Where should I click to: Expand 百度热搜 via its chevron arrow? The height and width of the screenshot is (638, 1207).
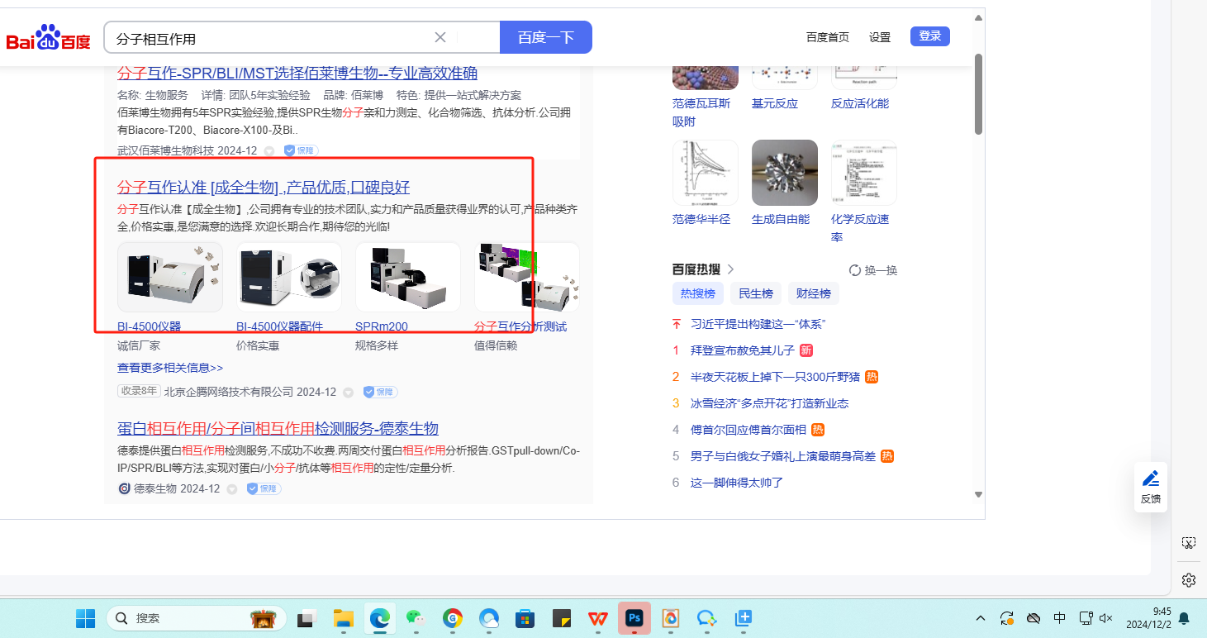pos(730,269)
